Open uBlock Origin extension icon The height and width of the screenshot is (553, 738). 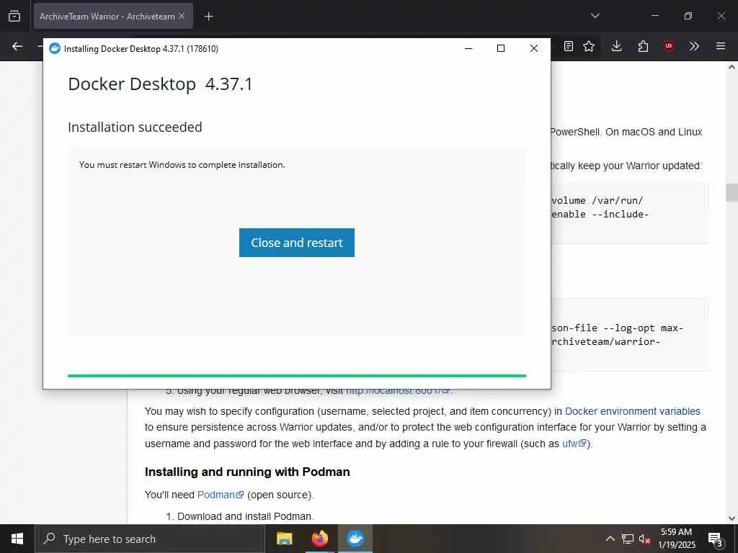(x=669, y=46)
